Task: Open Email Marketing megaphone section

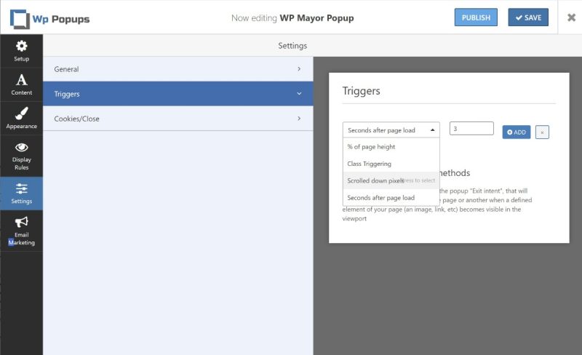Action: pyautogui.click(x=22, y=231)
